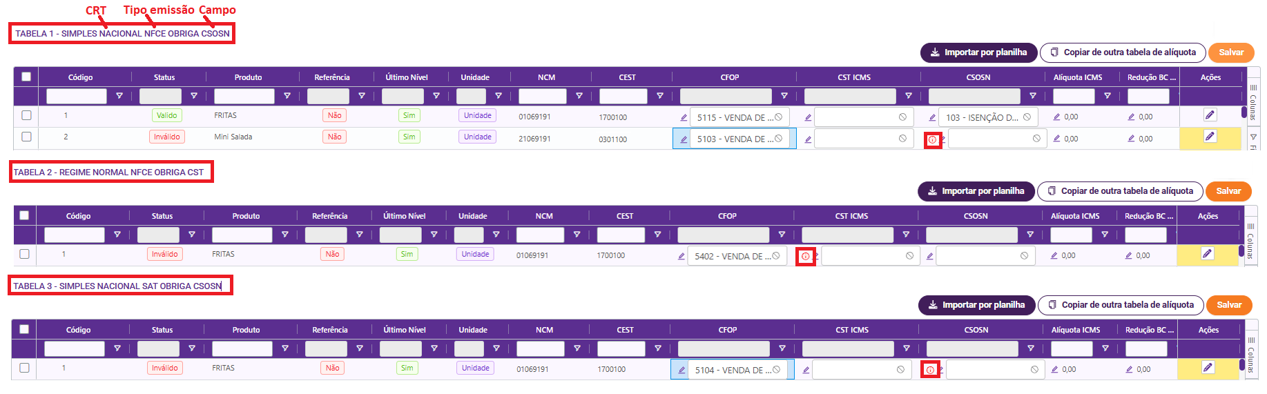Screen dimensions: 1267x394
Task: Click Importar por planilha above Tabela 2
Action: pyautogui.click(x=976, y=191)
